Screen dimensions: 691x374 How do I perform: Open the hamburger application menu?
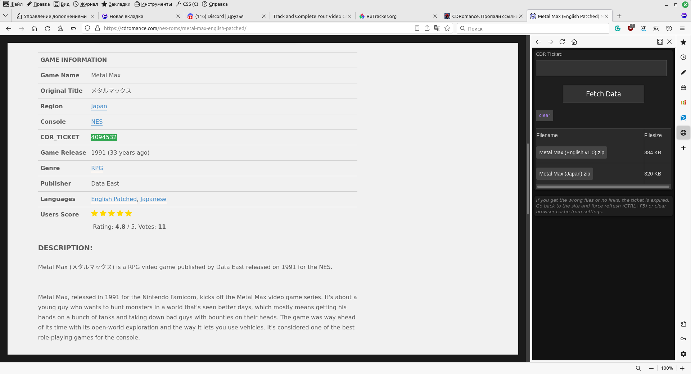[682, 28]
